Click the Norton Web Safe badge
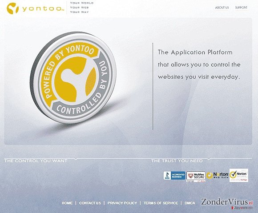The image size is (258, 213). point(217,175)
